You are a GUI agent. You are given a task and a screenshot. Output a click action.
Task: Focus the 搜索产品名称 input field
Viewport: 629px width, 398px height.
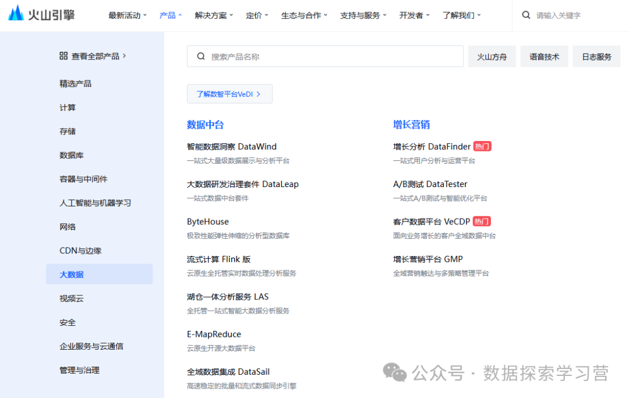(x=332, y=57)
